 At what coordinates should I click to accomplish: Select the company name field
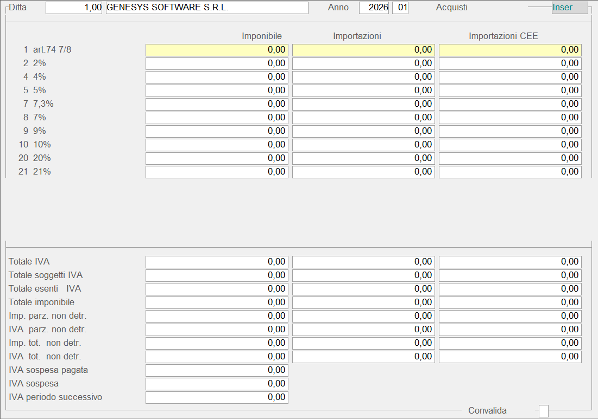point(206,8)
